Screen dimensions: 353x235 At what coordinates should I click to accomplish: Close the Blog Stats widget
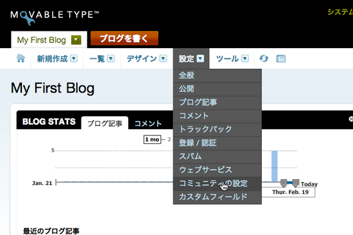350,119
